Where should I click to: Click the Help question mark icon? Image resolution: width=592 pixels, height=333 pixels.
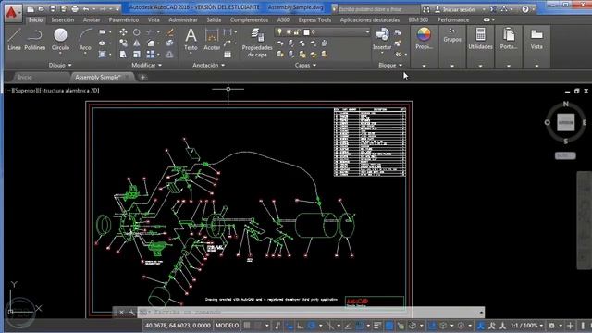[x=525, y=9]
